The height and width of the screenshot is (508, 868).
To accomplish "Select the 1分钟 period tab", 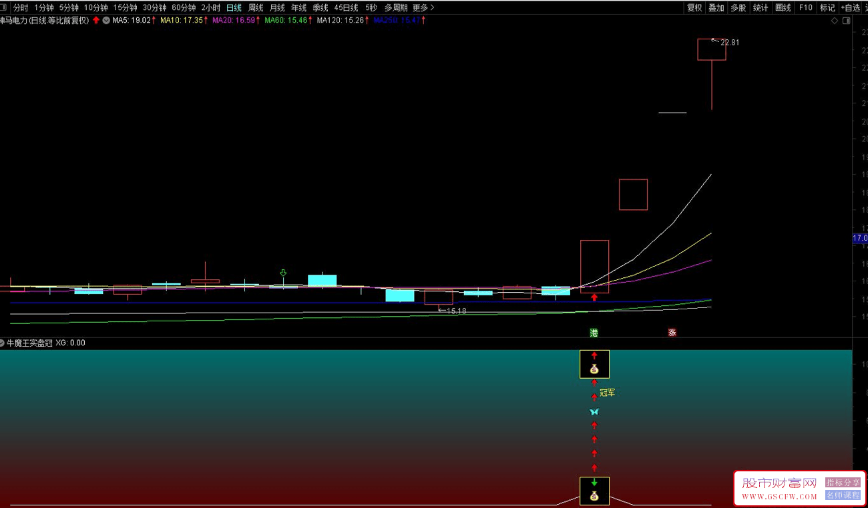I will point(44,8).
